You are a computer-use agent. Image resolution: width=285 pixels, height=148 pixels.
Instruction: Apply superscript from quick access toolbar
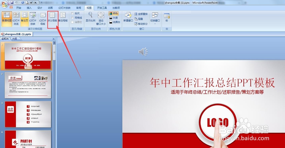(31, 3)
